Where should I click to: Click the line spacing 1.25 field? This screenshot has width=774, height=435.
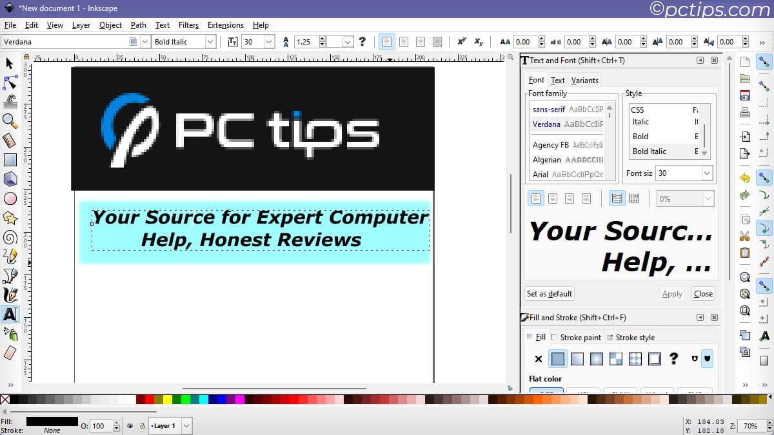coord(308,42)
